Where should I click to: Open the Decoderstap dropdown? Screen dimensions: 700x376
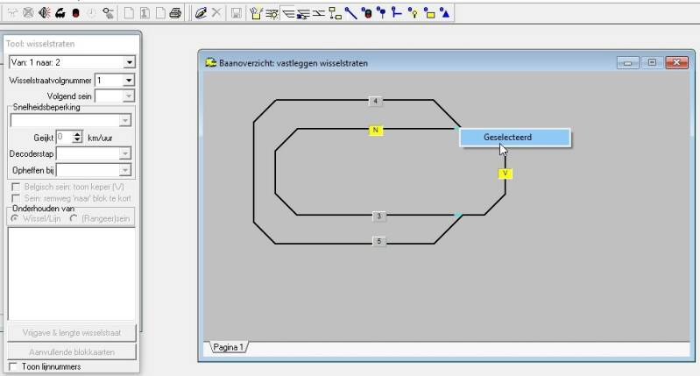pyautogui.click(x=125, y=153)
